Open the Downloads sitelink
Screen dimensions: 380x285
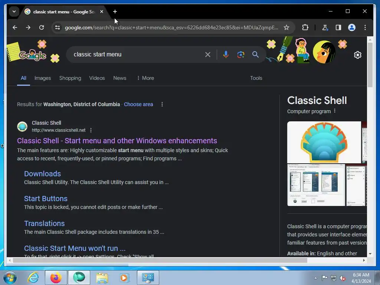pos(42,174)
